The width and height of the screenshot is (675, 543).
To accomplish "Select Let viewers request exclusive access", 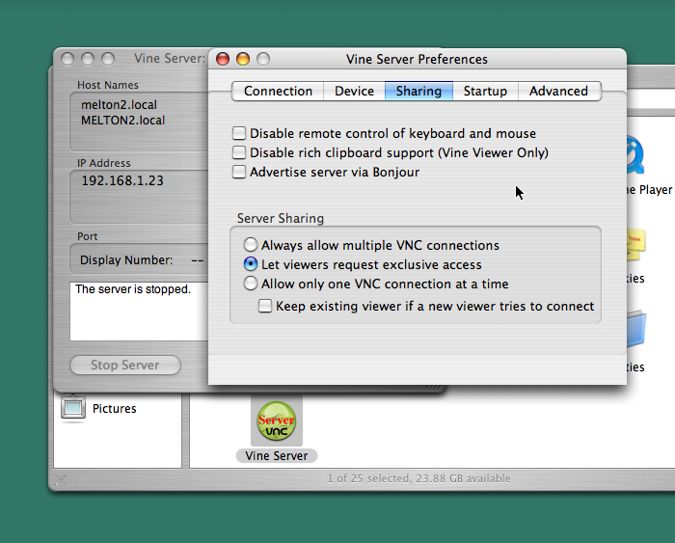I will [x=251, y=264].
